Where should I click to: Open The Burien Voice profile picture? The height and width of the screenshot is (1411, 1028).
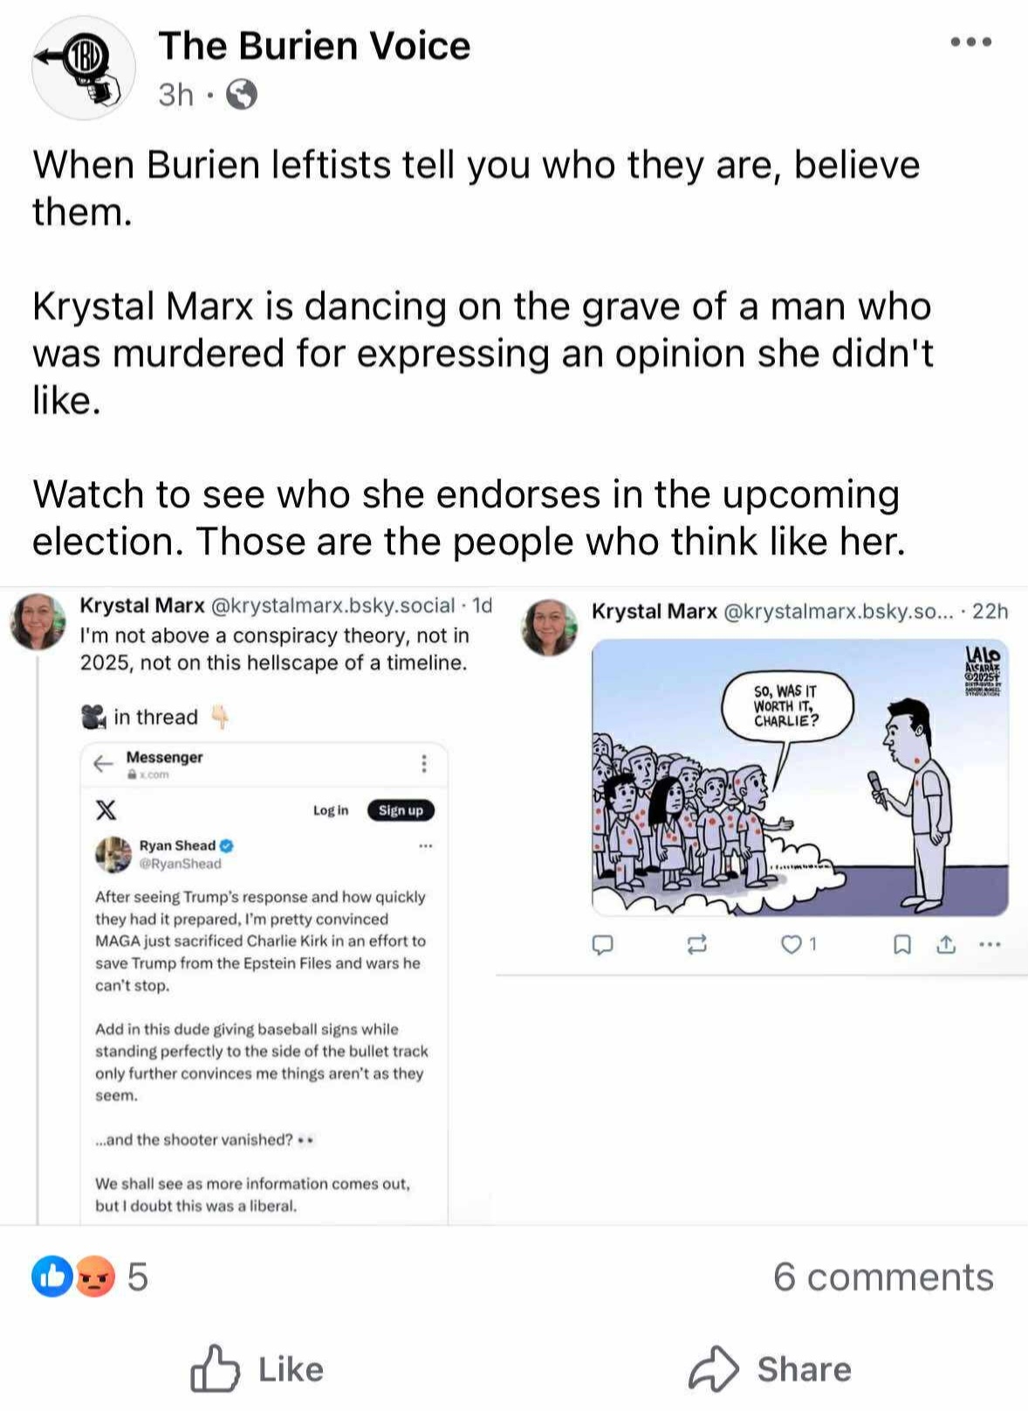point(83,67)
